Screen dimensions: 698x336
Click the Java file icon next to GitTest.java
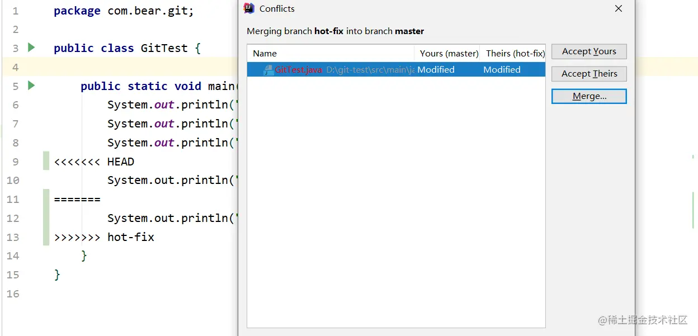click(268, 70)
